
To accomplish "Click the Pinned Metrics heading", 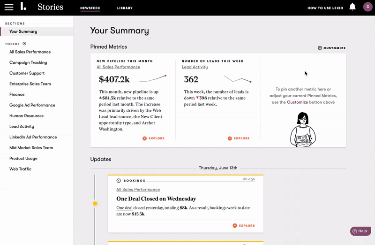I will 109,47.
